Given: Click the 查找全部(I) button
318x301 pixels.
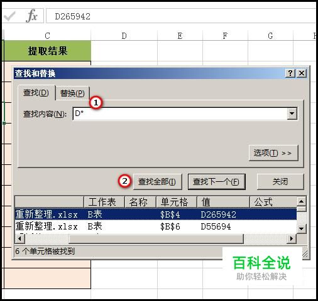Looking at the screenshot, I should point(158,182).
